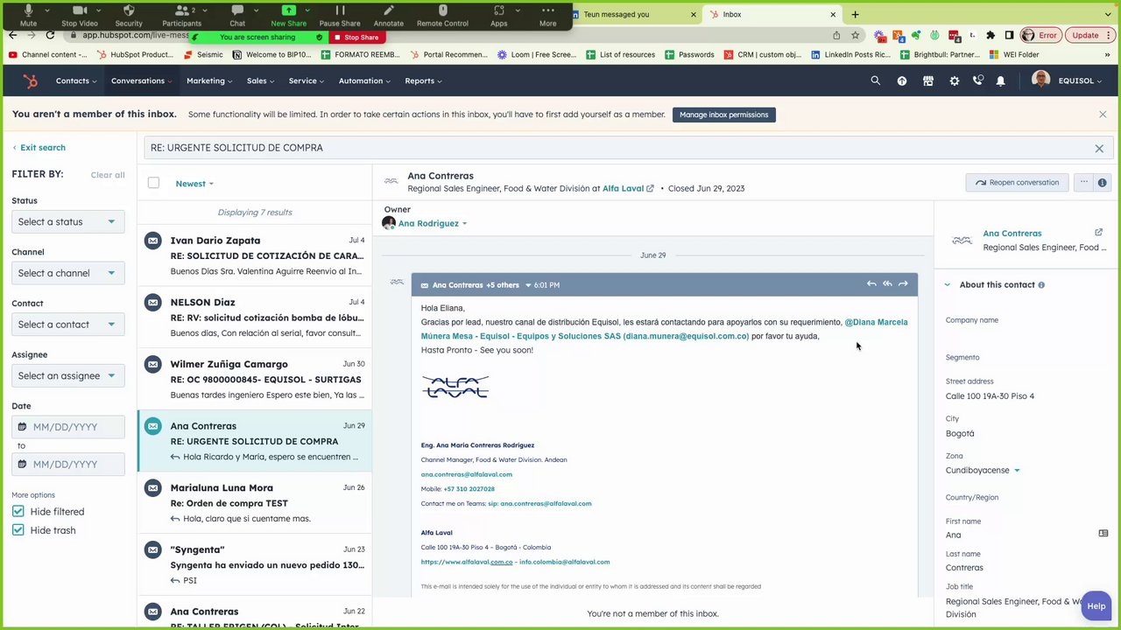Click the reply all icon on the email
The image size is (1121, 630).
coord(887,283)
